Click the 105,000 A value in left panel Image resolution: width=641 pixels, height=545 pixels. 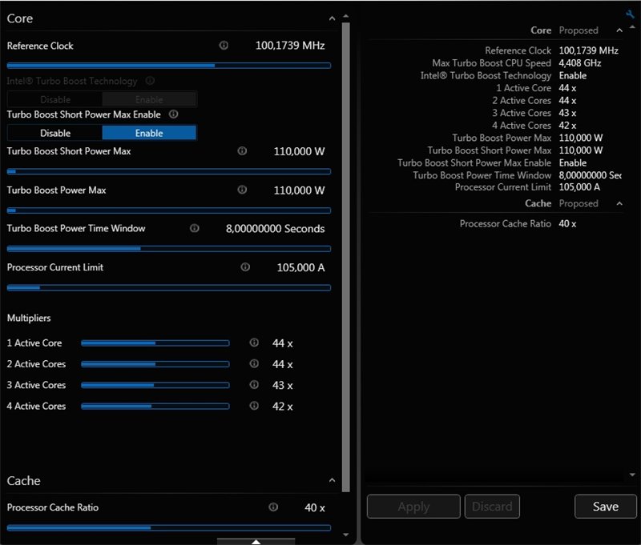coord(301,267)
